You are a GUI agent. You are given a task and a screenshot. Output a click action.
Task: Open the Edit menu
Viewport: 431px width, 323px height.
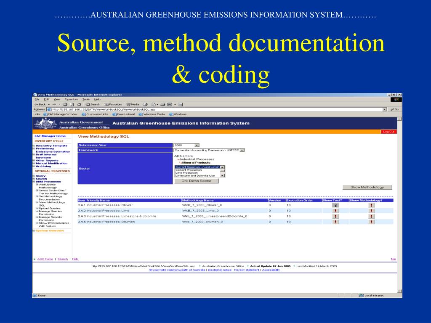pos(46,99)
